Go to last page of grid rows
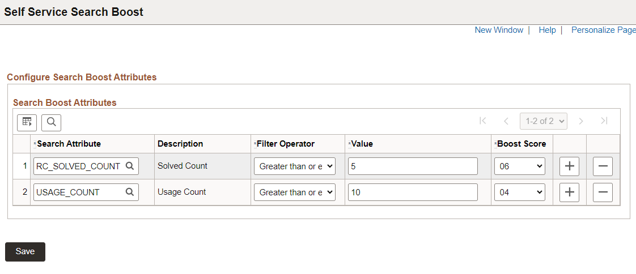Image resolution: width=636 pixels, height=274 pixels. click(x=604, y=121)
